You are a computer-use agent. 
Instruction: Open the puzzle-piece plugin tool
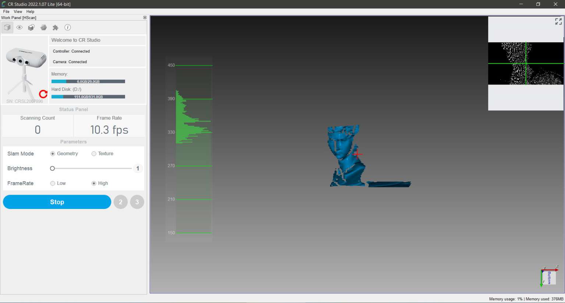(56, 27)
